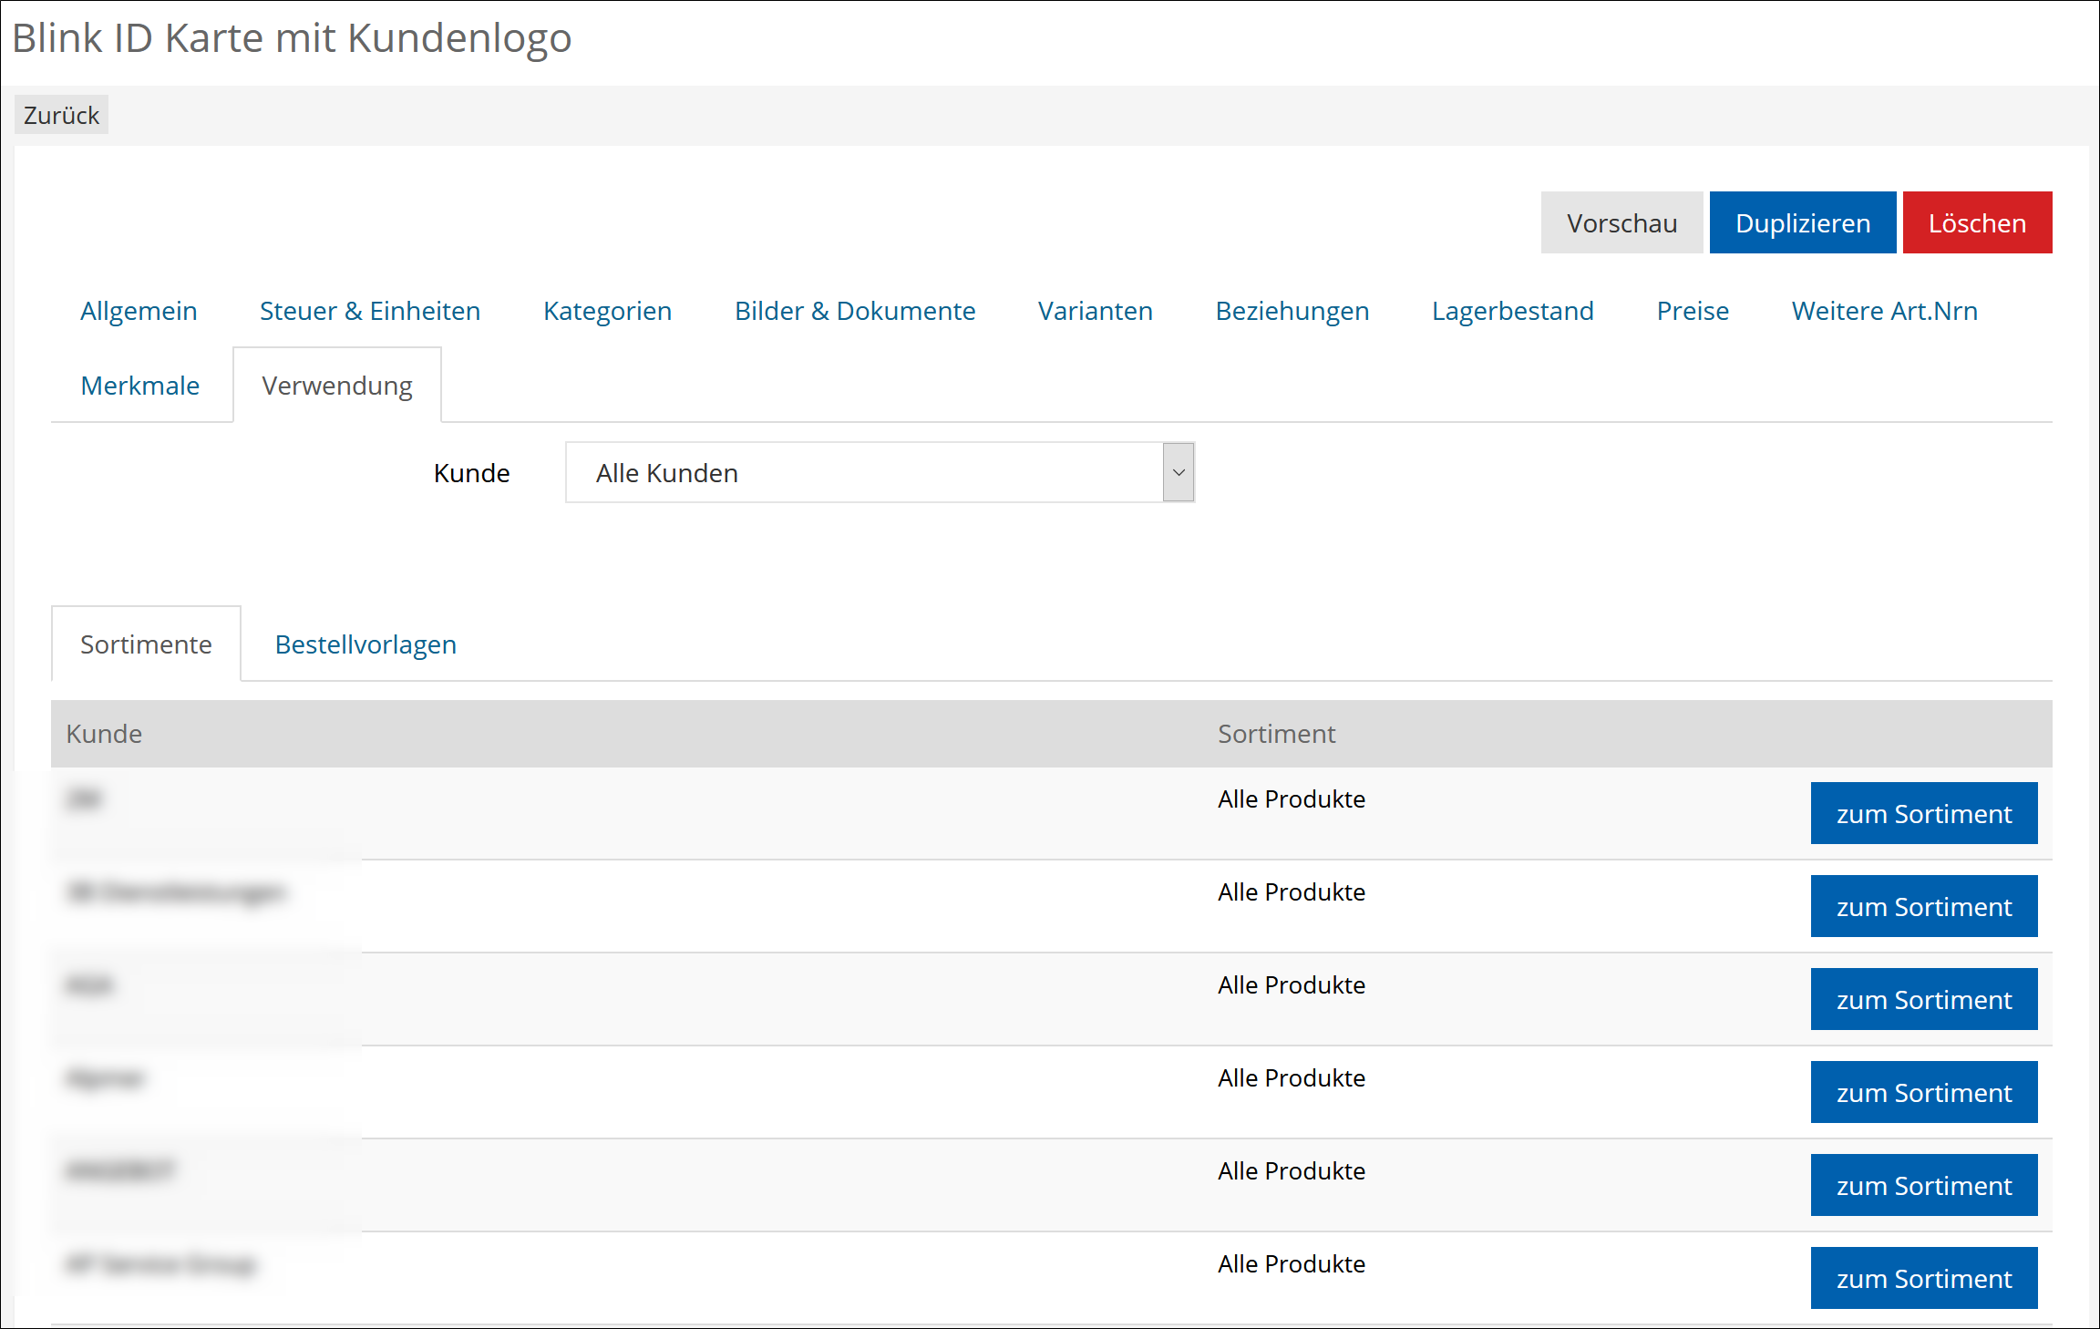Select the Preise tab
The image size is (2100, 1329).
click(x=1692, y=311)
